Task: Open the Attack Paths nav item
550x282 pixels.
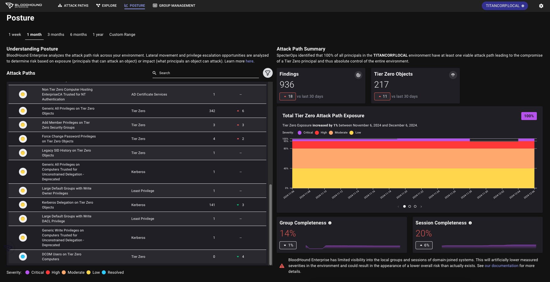Action: pos(73,6)
